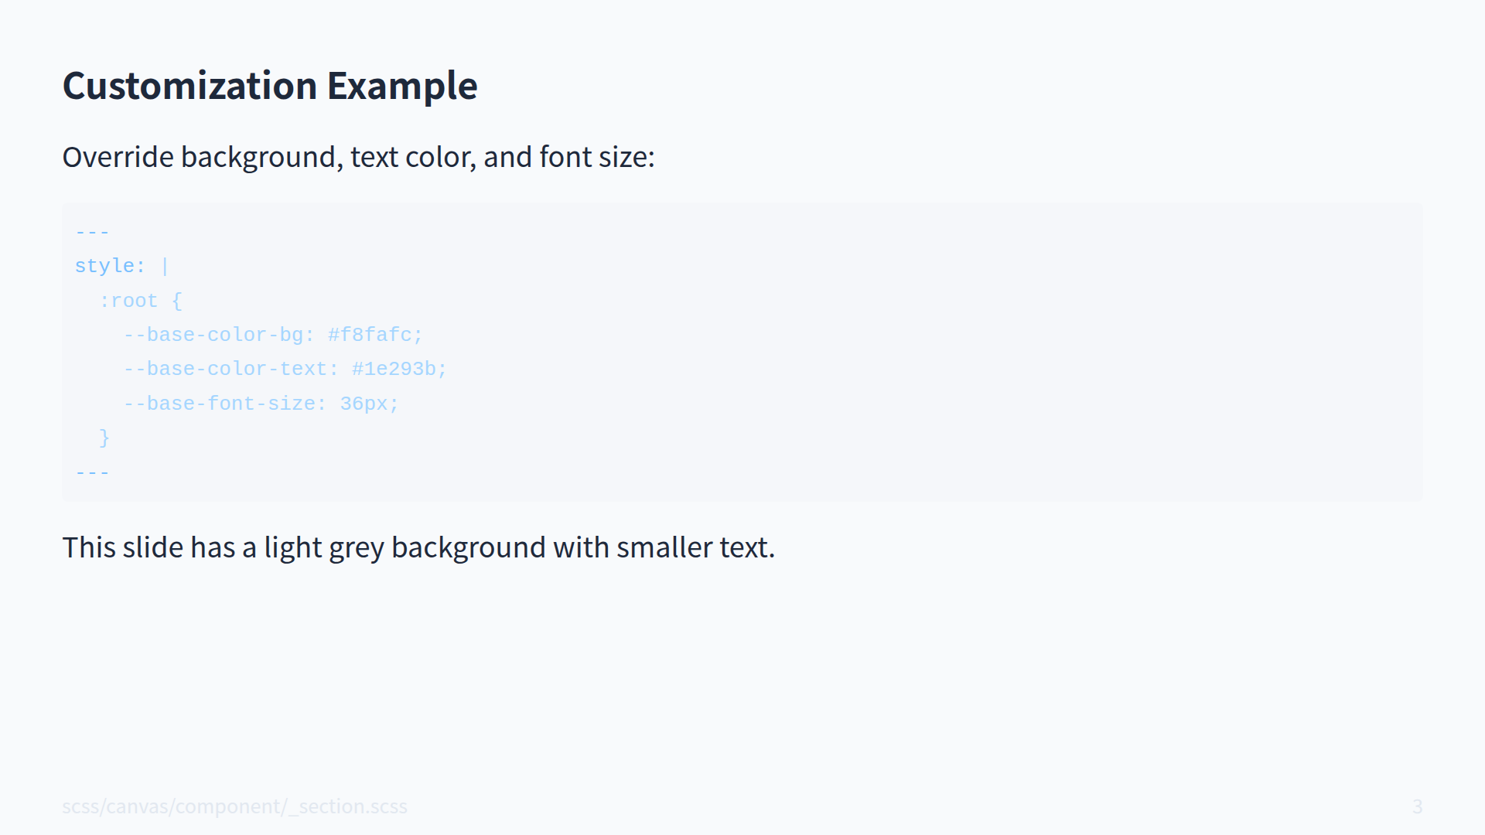The image size is (1485, 835).
Task: Click the "#f8fafc" color value
Action: pos(370,335)
